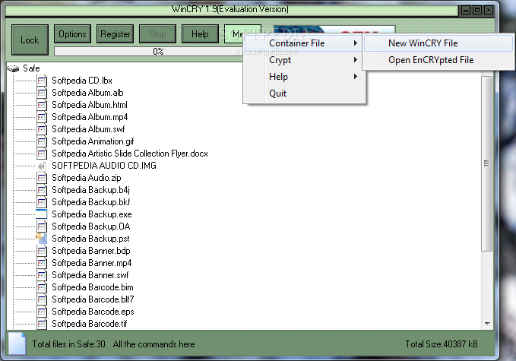This screenshot has width=516, height=361.
Task: Select Softpedia Barcode.tif file name
Action: point(90,324)
